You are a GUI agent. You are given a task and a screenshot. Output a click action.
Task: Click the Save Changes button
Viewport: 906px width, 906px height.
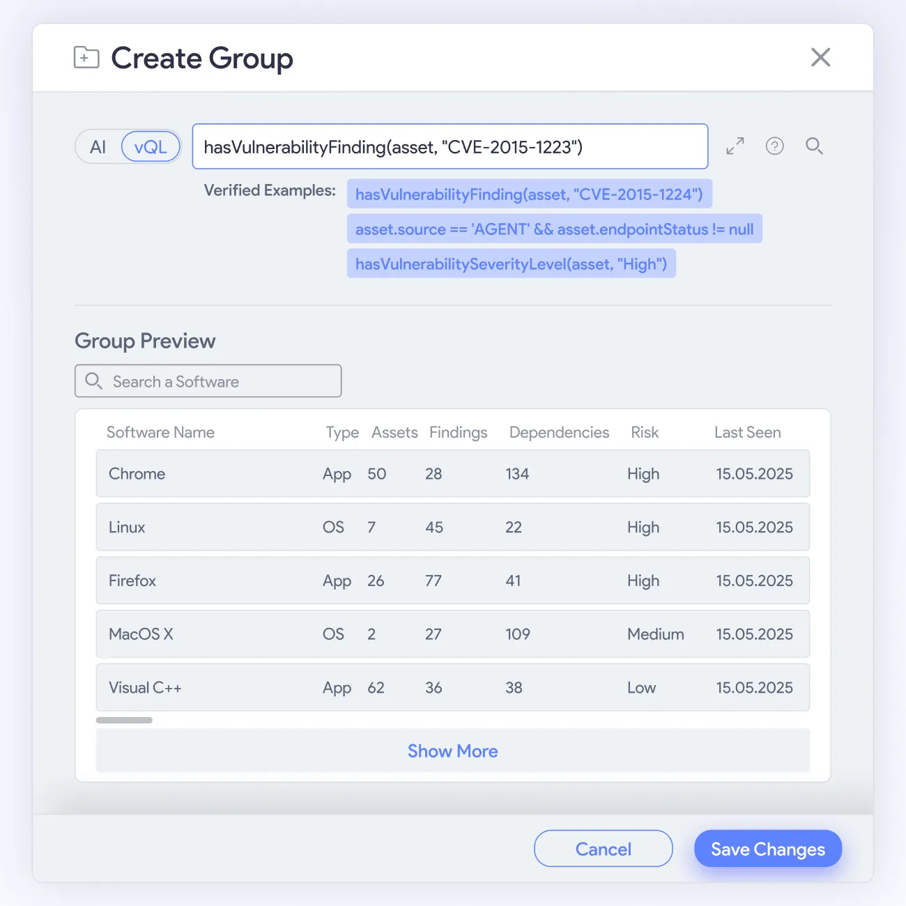[768, 849]
